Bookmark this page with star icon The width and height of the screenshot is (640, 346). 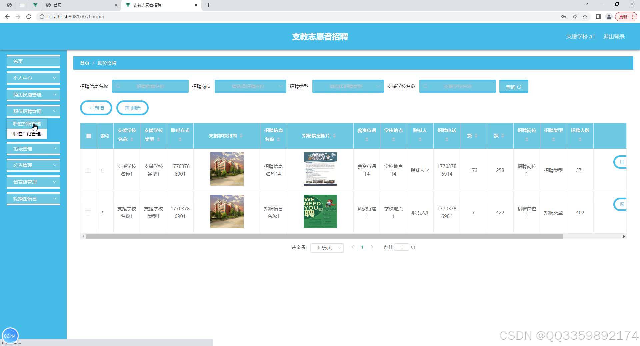pyautogui.click(x=585, y=17)
